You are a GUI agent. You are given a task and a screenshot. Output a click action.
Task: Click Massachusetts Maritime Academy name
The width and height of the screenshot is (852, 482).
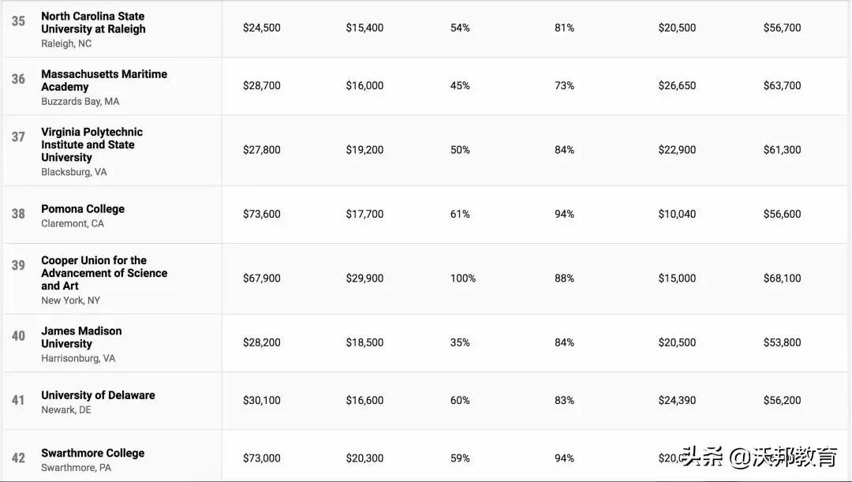click(104, 80)
